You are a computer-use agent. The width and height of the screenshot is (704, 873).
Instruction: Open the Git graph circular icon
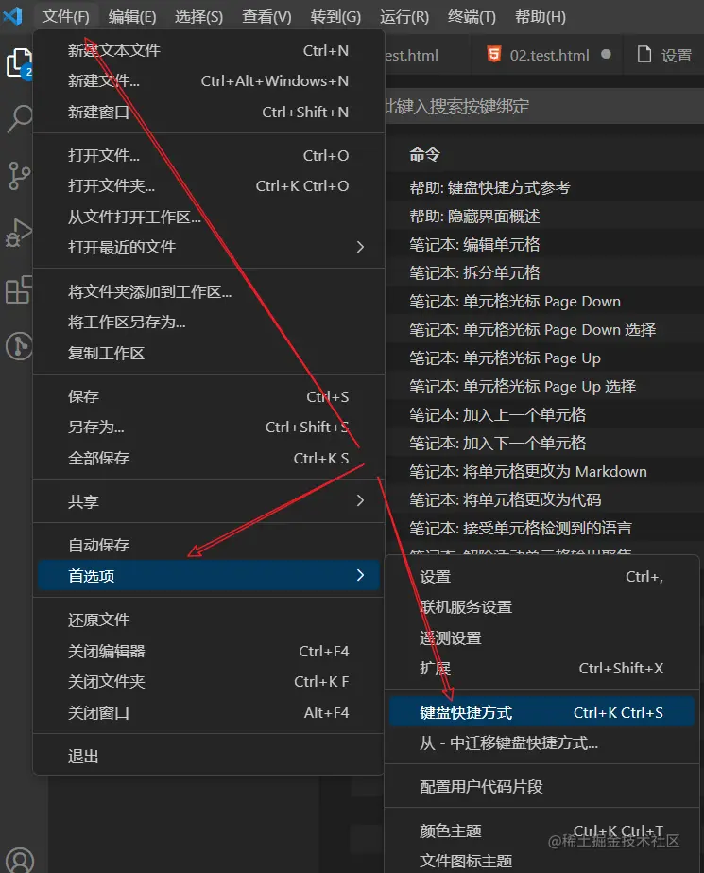(x=19, y=346)
